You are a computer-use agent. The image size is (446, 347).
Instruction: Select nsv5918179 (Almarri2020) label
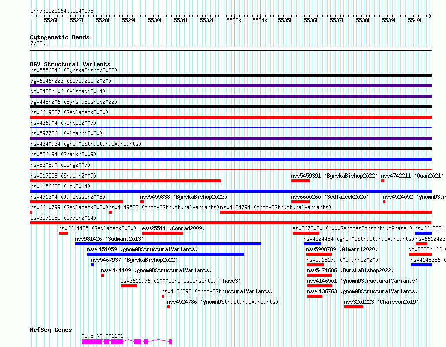(342, 260)
